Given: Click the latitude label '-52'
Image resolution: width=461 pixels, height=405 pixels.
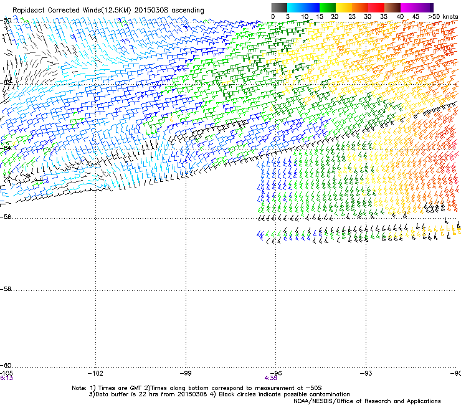Looking at the screenshot, I should coord(6,83).
